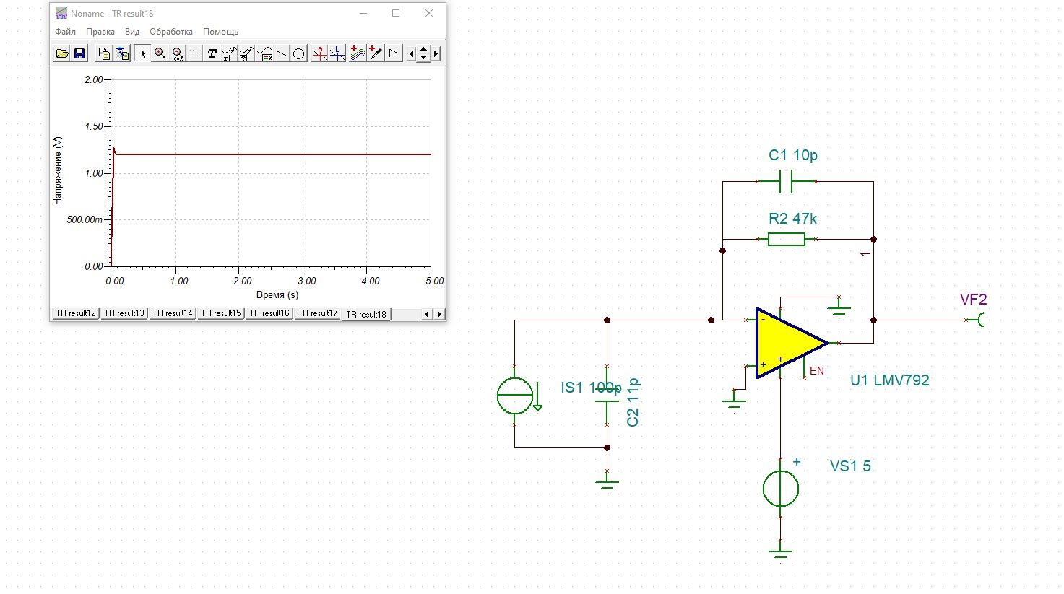Copy the diagram using the copy icon
The height and width of the screenshot is (594, 1064).
click(104, 53)
